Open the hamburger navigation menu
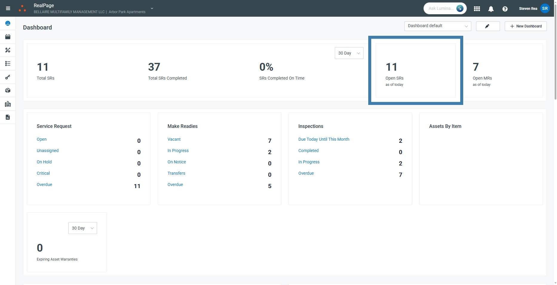Viewport: 557px width, 285px height. (x=8, y=8)
